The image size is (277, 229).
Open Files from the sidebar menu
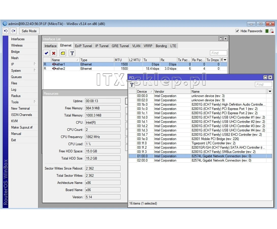pos(23,83)
